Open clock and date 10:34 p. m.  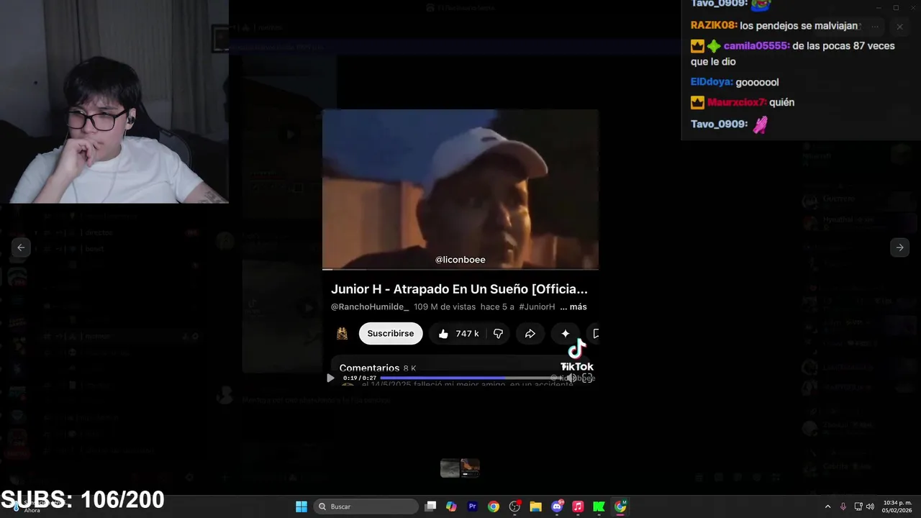point(897,506)
